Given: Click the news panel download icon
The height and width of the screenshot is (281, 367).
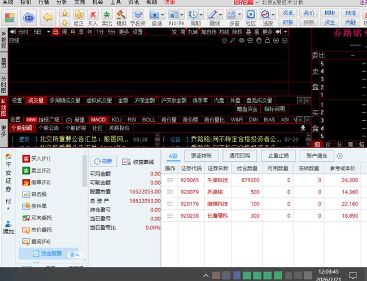Looking at the screenshot, I should pyautogui.click(x=303, y=128).
